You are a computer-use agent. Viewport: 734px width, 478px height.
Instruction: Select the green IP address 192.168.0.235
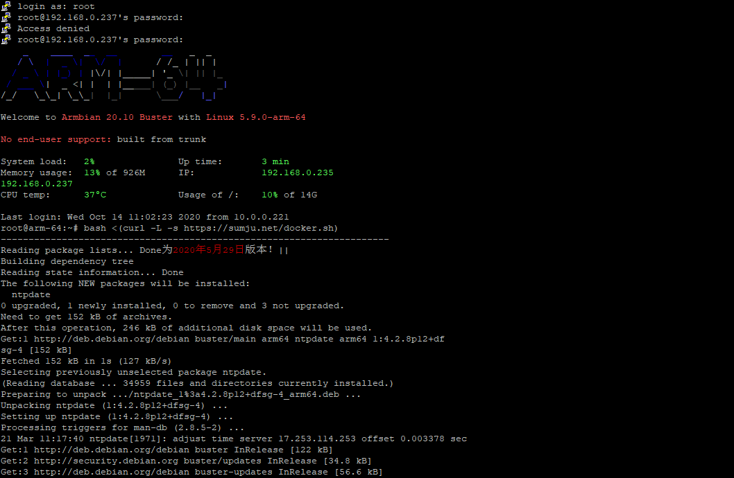[297, 172]
